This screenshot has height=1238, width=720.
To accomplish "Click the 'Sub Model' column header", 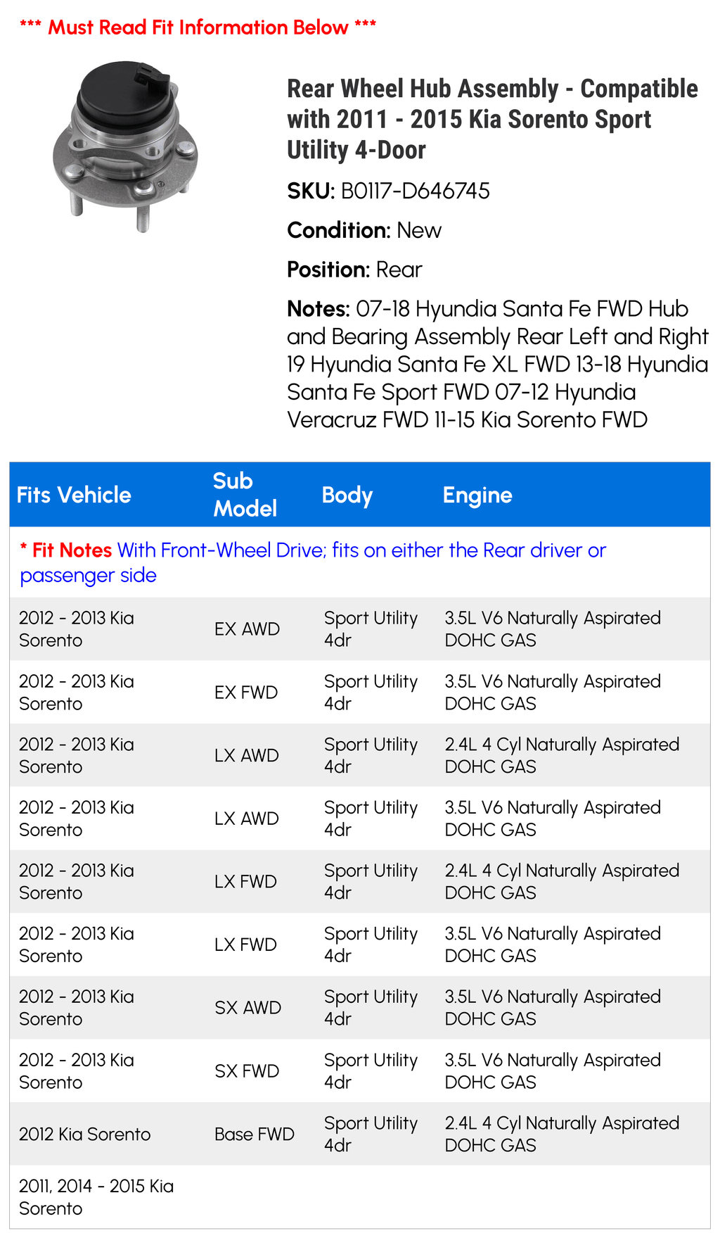I will coord(245,495).
